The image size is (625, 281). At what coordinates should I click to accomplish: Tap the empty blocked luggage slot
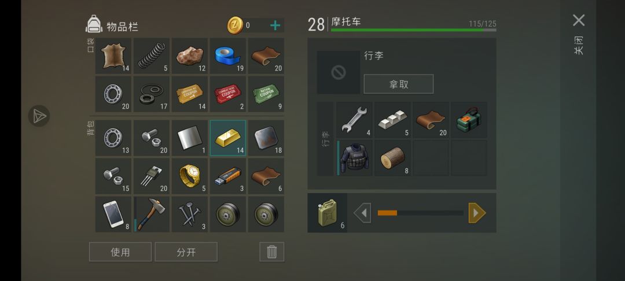[339, 72]
